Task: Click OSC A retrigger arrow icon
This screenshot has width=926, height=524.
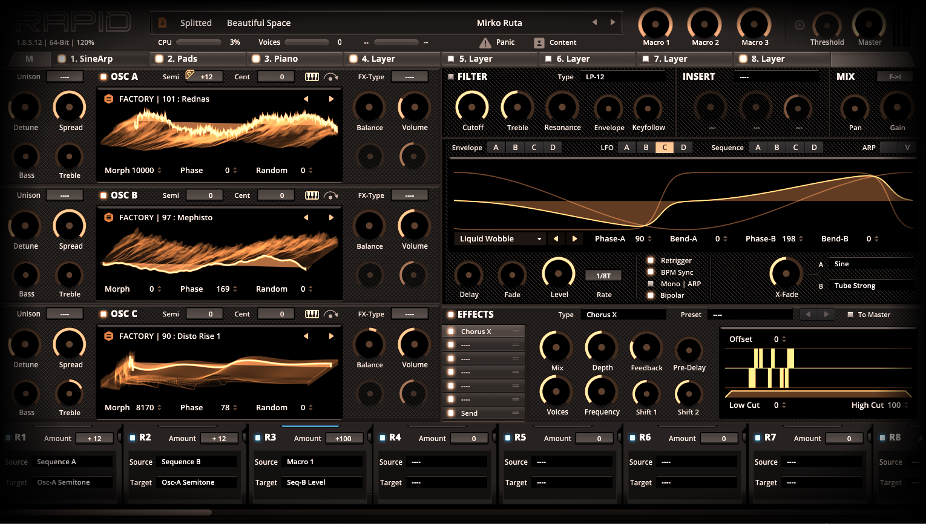Action: 331,77
